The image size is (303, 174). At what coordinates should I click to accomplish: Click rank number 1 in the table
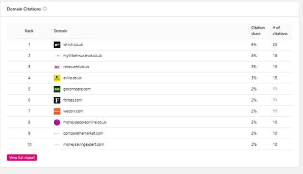pos(29,45)
